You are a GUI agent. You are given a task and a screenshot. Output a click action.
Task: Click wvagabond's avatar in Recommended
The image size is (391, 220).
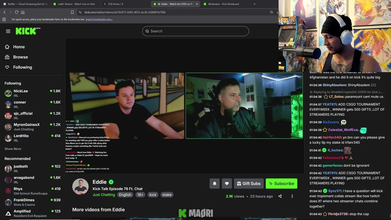point(8,180)
